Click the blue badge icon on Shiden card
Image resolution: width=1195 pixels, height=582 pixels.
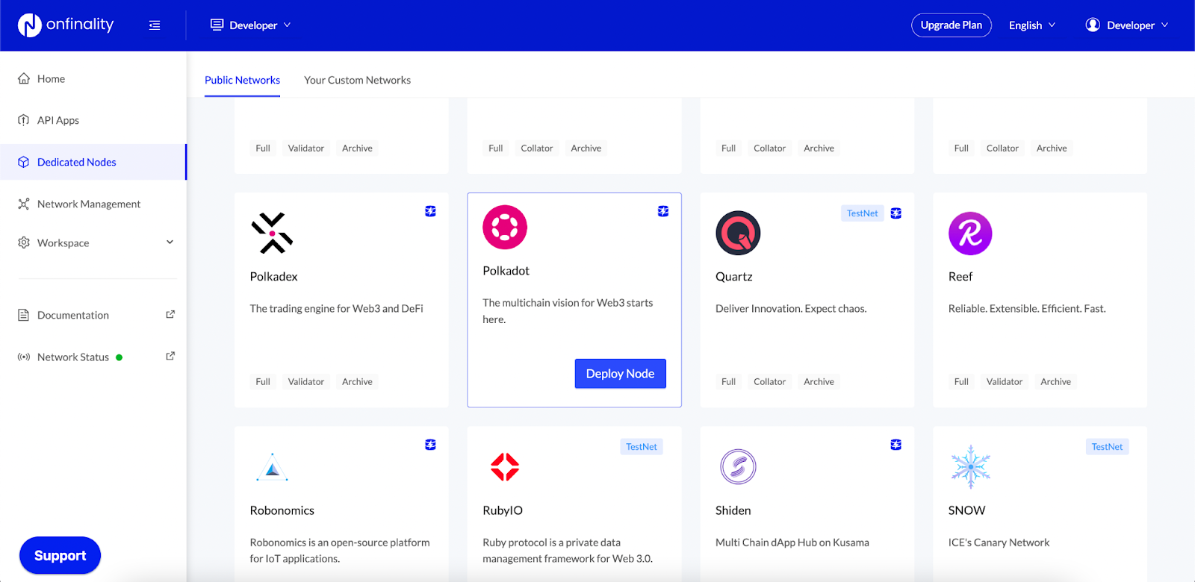coord(896,445)
